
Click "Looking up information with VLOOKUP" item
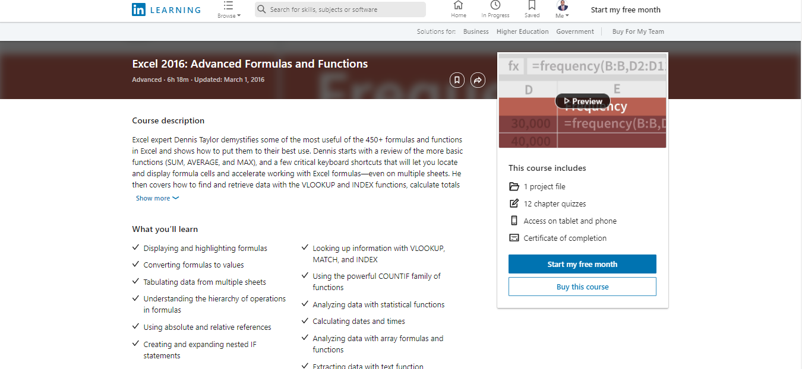[379, 254]
